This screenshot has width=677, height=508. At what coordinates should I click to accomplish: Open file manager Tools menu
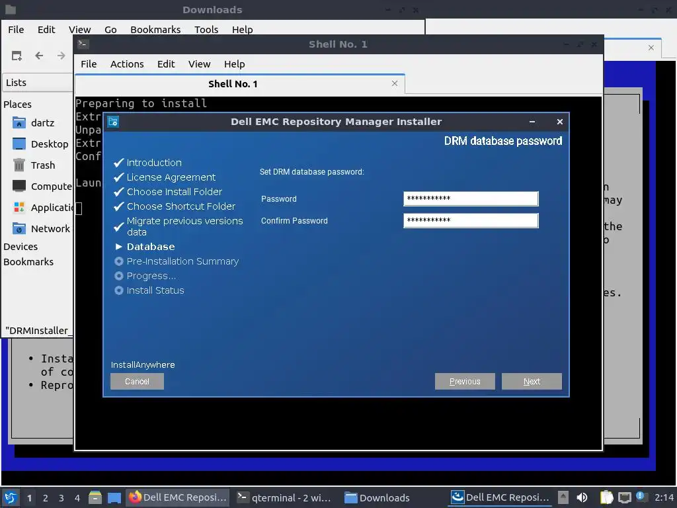[x=206, y=29]
